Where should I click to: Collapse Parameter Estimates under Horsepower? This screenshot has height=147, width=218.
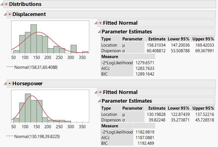(x=99, y=101)
